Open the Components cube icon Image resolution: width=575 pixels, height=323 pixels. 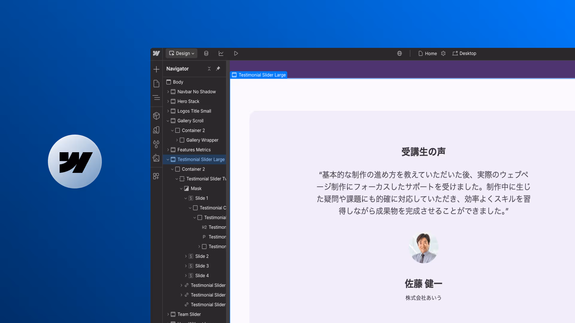156,116
